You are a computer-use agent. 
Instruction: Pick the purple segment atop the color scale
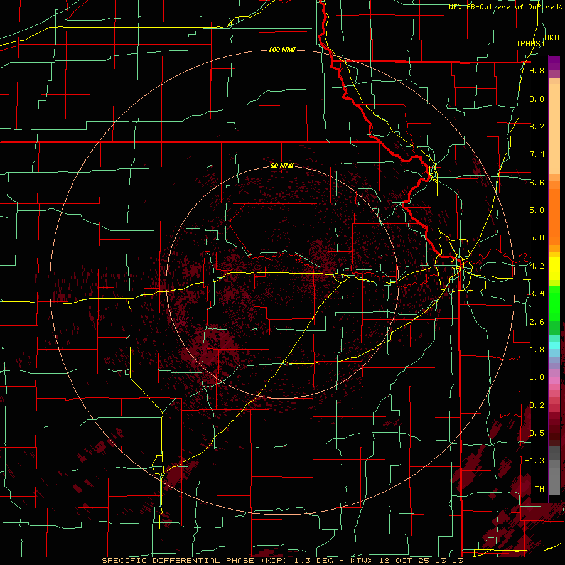coord(554,63)
